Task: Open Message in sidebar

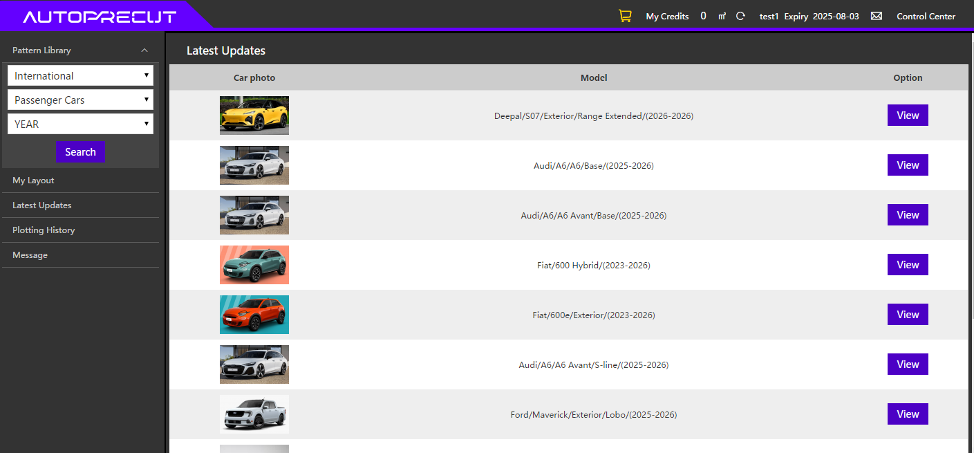Action: [x=80, y=255]
